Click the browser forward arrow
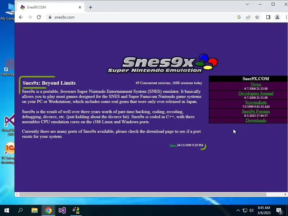Viewport: 288px width, 216px height. (30, 17)
